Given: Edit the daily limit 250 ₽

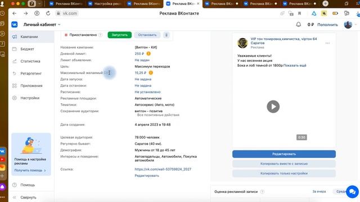Looking at the screenshot, I should point(139,54).
